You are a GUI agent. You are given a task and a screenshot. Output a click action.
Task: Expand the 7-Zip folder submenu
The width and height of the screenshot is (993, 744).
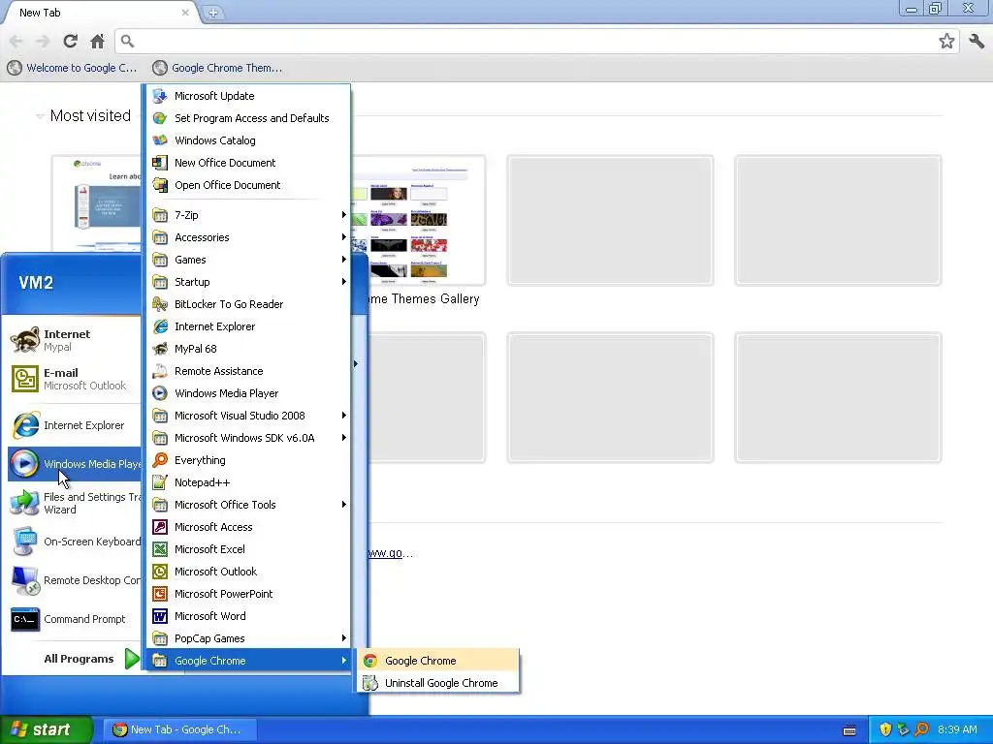[x=248, y=214]
